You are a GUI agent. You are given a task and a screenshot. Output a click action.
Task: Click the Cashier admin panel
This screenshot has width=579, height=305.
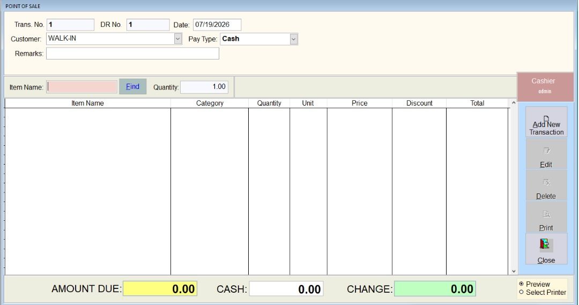[545, 87]
